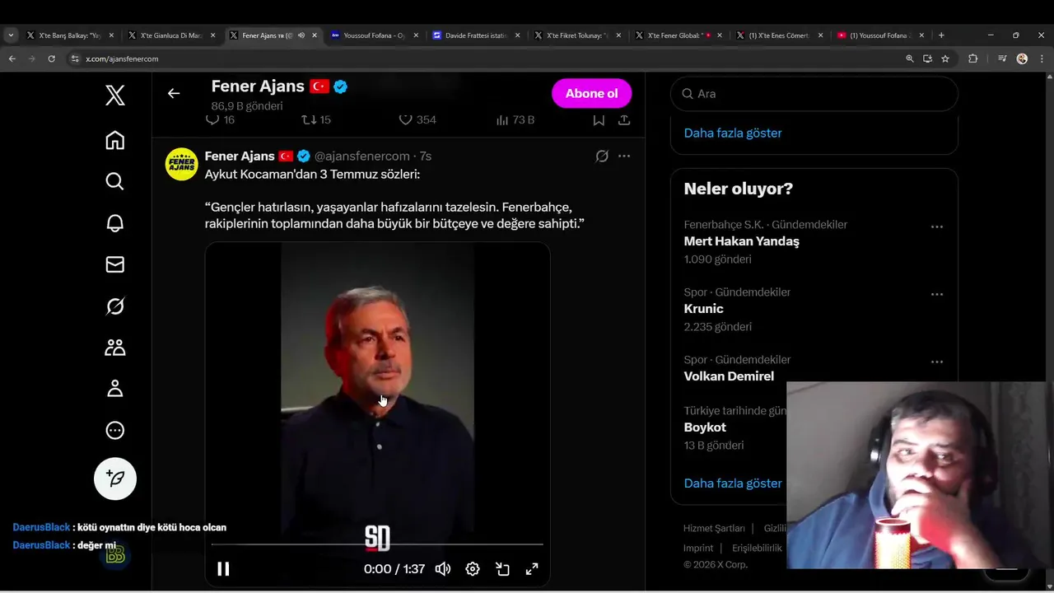Open more options for Volkan Demirel trend

[936, 362]
